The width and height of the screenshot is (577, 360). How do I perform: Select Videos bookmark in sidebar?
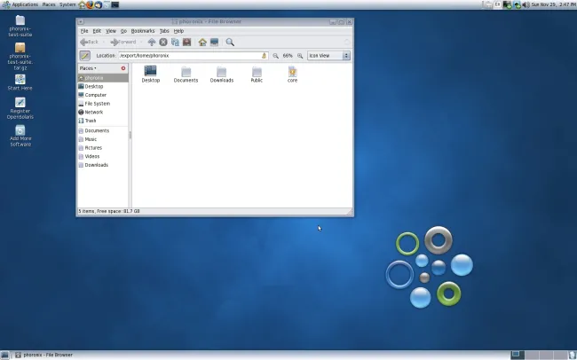click(x=103, y=156)
